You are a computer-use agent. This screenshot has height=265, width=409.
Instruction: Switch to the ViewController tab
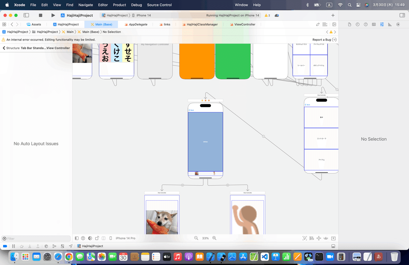tap(242, 24)
